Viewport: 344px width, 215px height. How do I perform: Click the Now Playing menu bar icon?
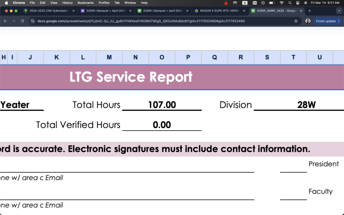pyautogui.click(x=263, y=3)
